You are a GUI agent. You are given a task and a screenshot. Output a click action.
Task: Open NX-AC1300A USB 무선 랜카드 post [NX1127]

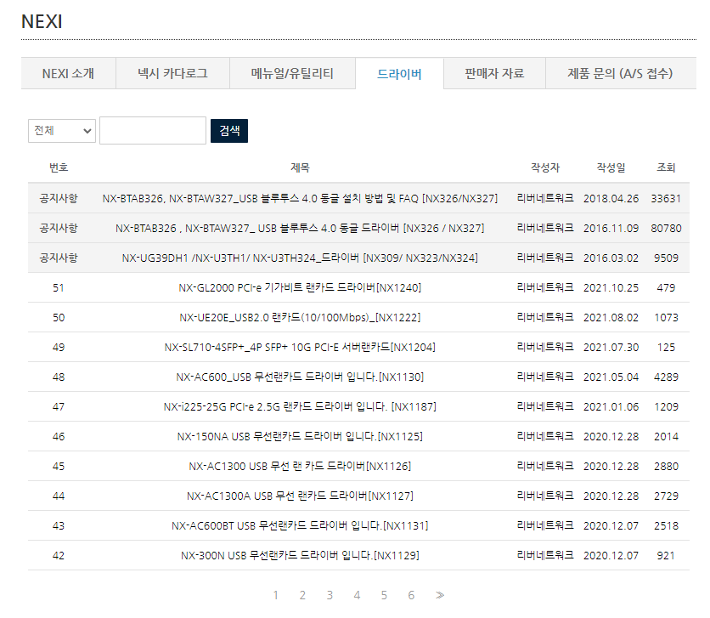pyautogui.click(x=300, y=496)
